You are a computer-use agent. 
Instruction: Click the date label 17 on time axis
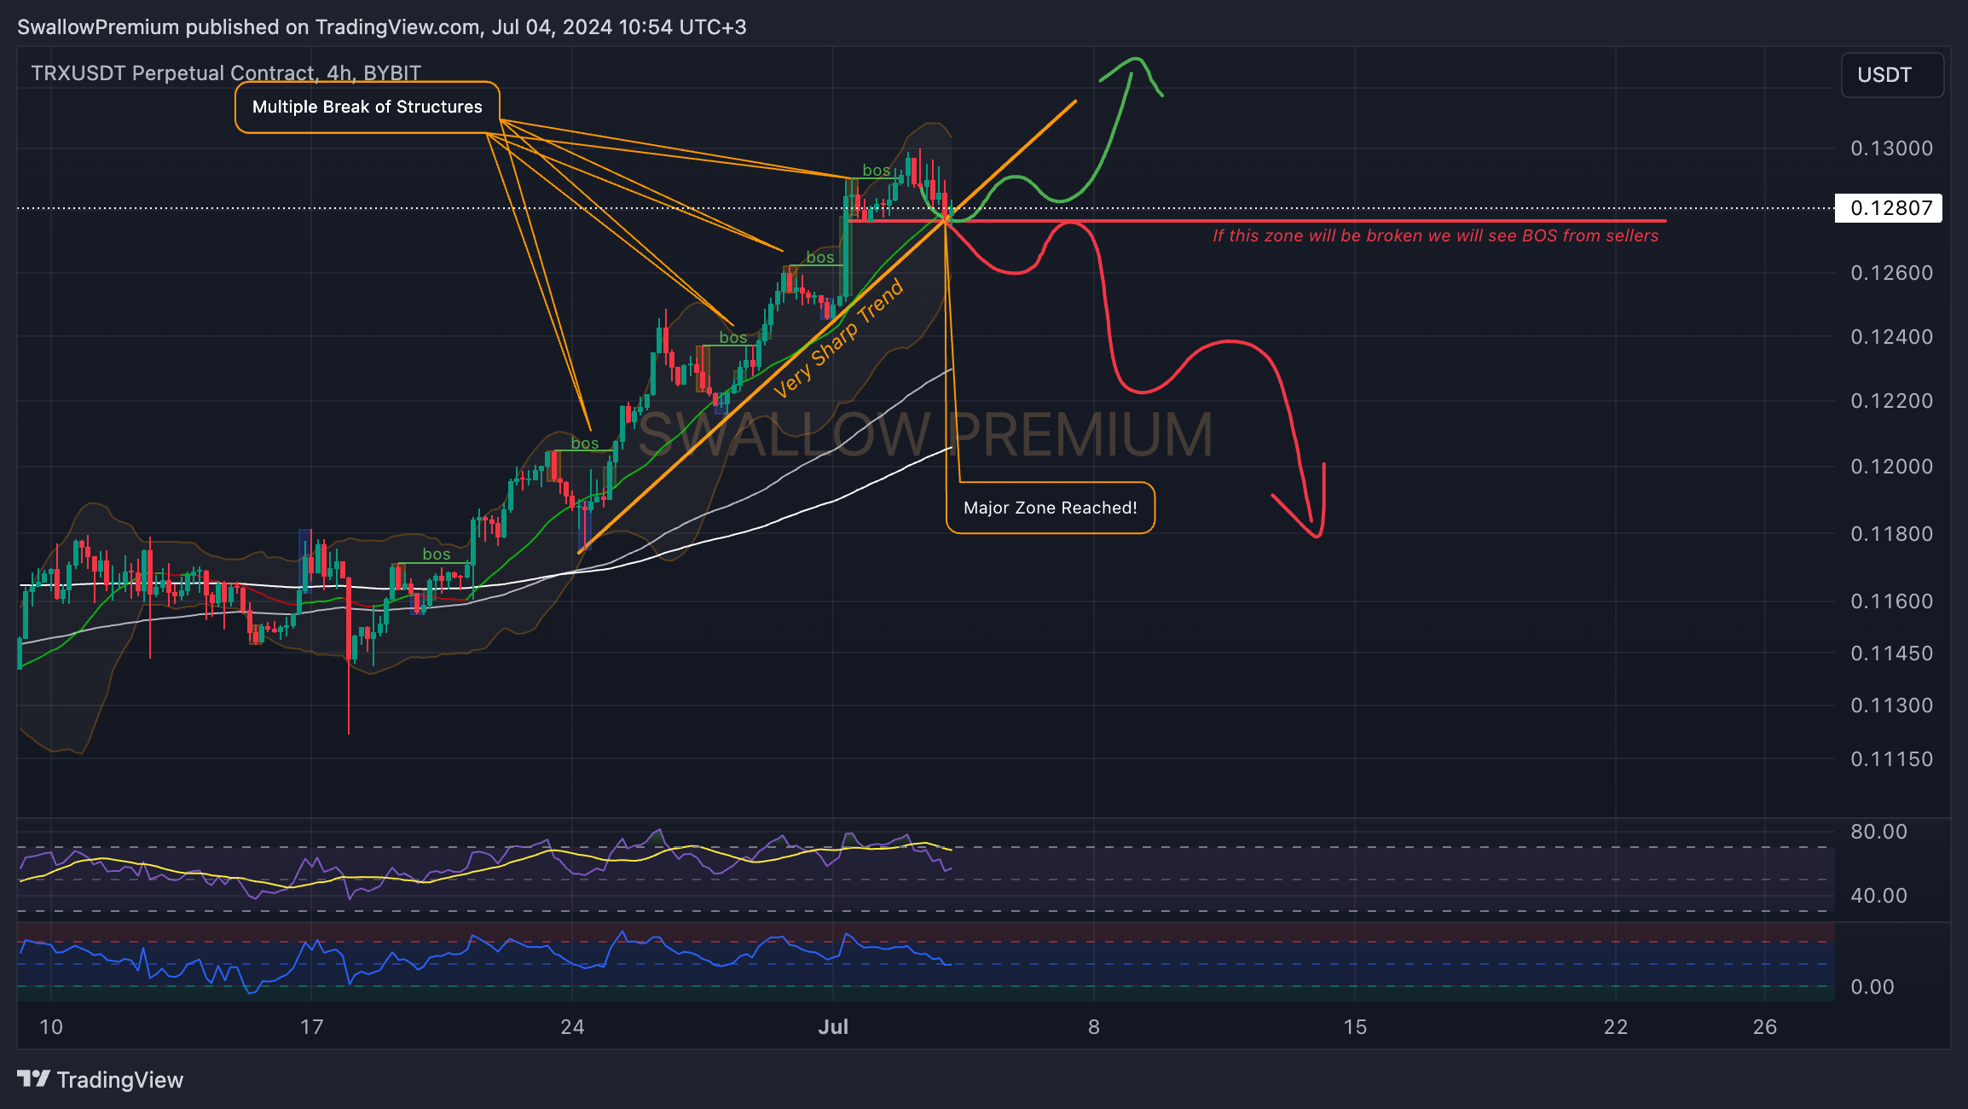click(x=311, y=1027)
